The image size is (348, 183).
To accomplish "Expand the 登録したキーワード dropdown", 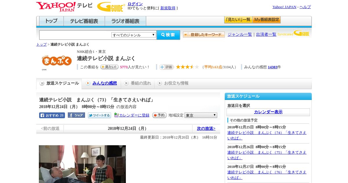I will 204,35.
